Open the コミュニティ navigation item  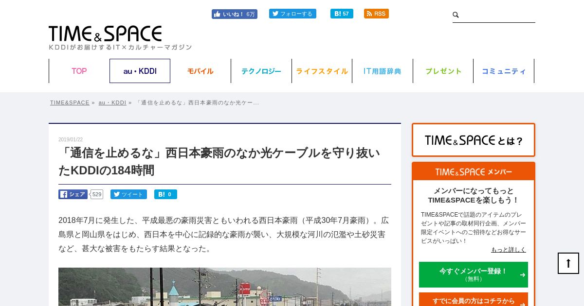point(504,71)
